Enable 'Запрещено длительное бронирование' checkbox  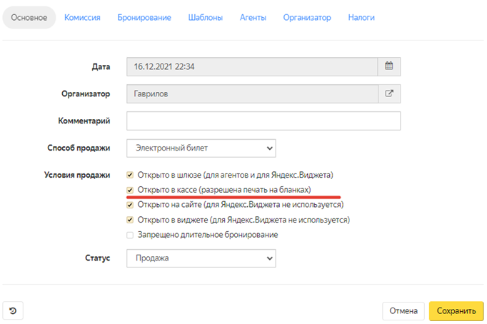(130, 235)
